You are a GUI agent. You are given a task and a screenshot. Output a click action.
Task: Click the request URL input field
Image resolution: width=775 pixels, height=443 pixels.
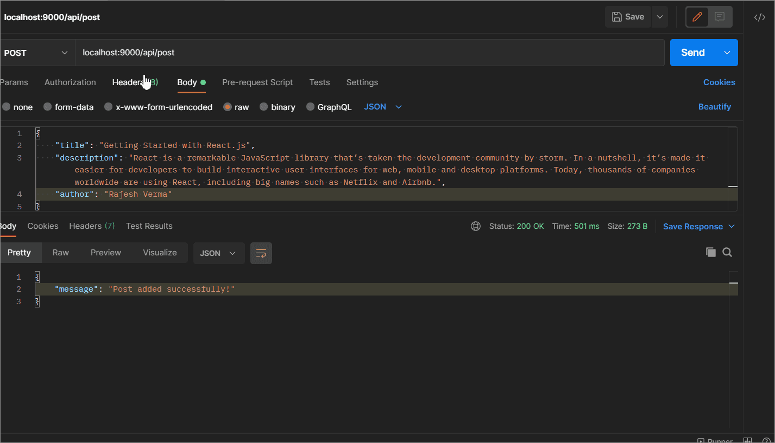coord(369,53)
